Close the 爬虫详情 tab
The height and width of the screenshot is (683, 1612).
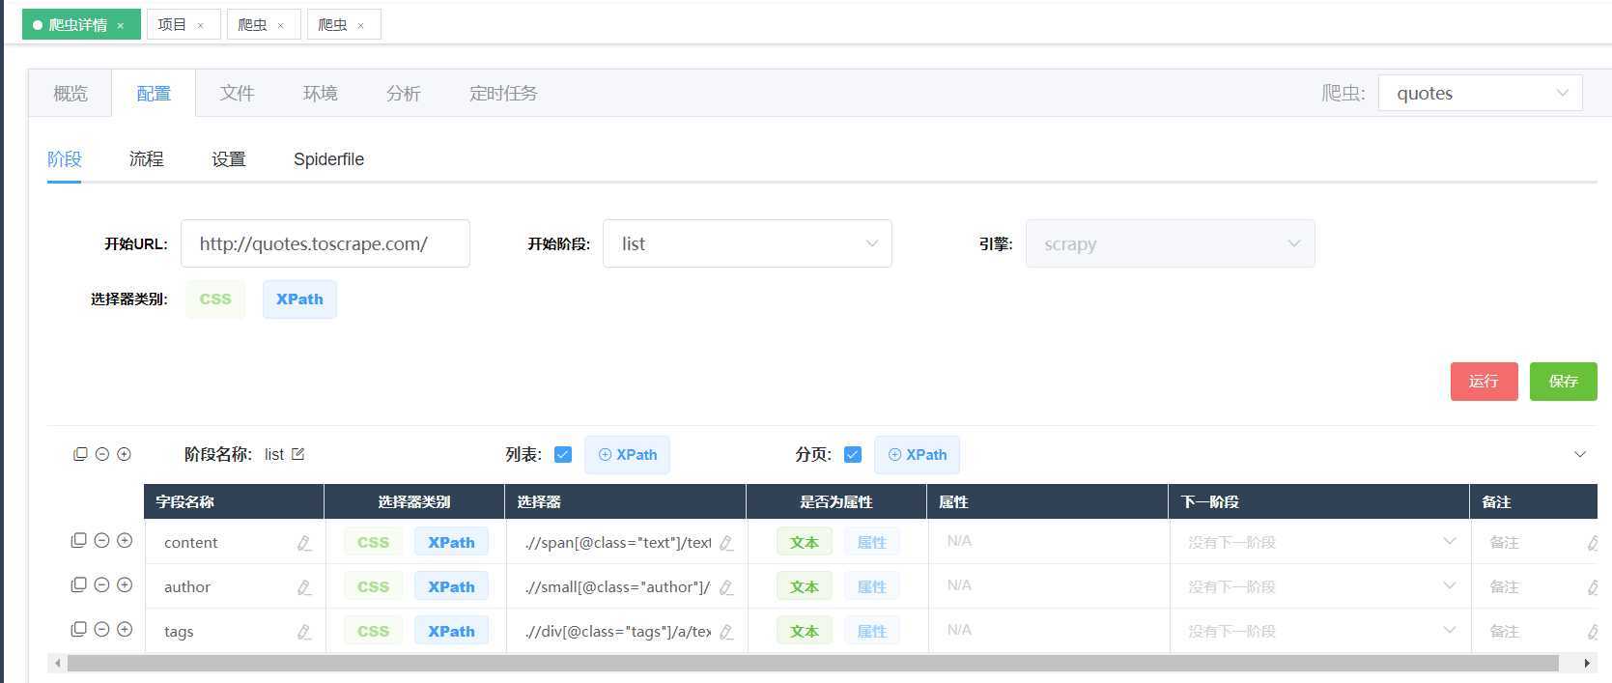coord(121,26)
